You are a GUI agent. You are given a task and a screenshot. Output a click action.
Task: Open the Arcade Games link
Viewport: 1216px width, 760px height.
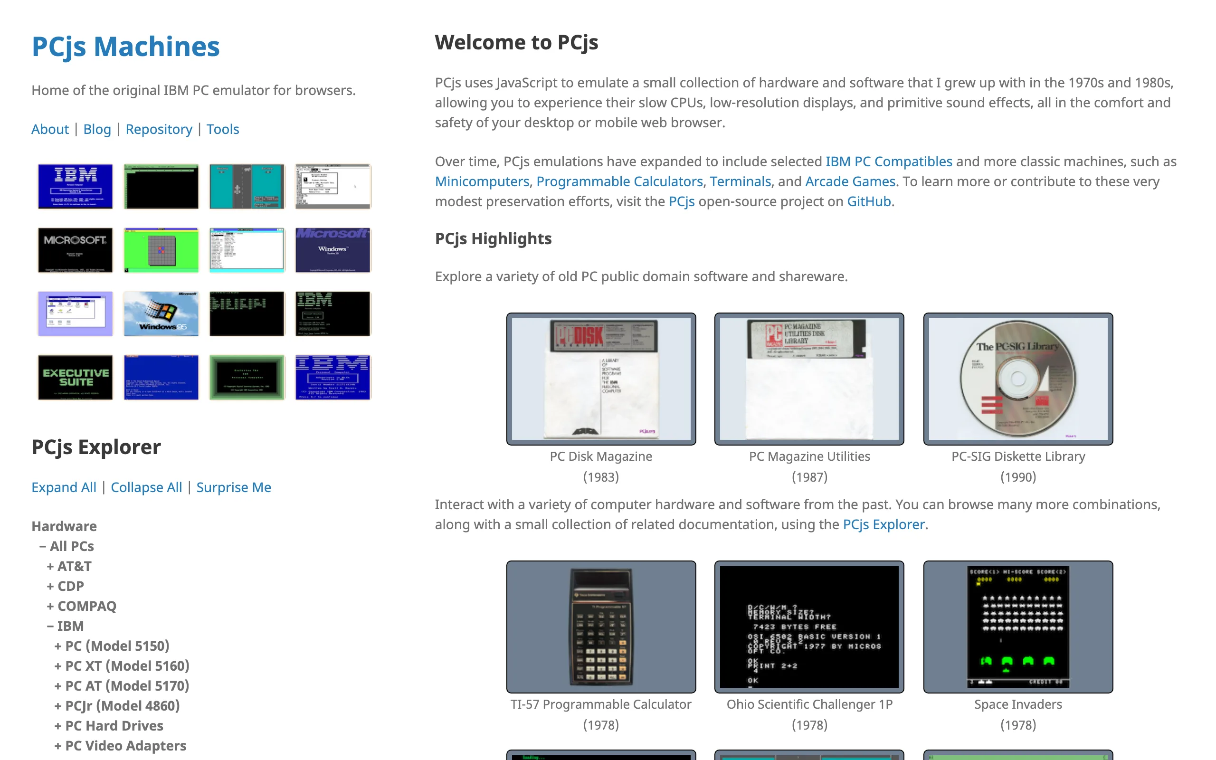(x=850, y=181)
